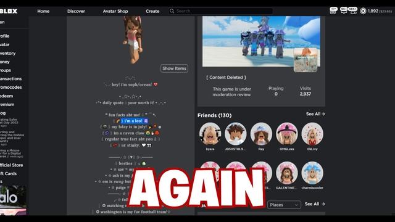Click the "regular true fact abt you" line
The image size is (395, 222).
pos(130,139)
